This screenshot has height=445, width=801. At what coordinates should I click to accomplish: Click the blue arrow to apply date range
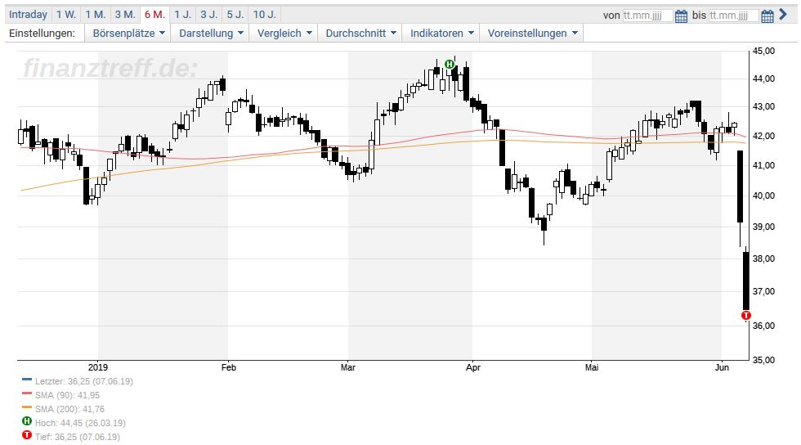pos(783,15)
